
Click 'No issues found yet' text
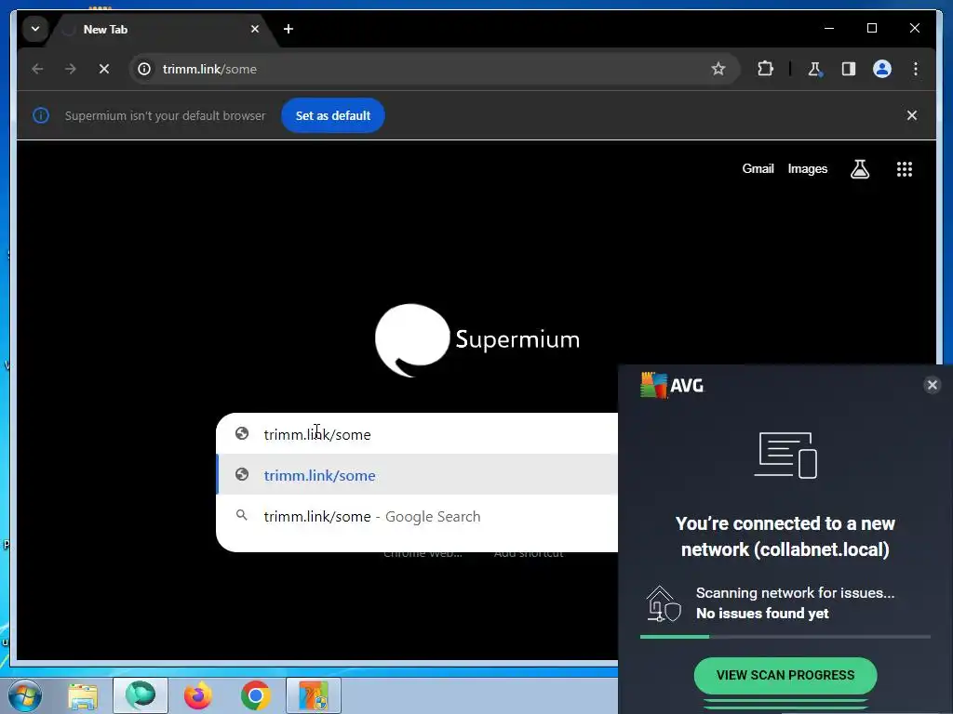(x=762, y=614)
